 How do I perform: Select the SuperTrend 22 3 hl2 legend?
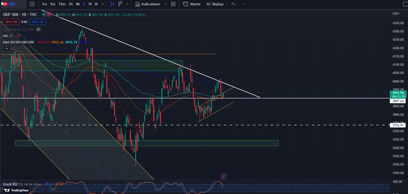click(x=18, y=30)
